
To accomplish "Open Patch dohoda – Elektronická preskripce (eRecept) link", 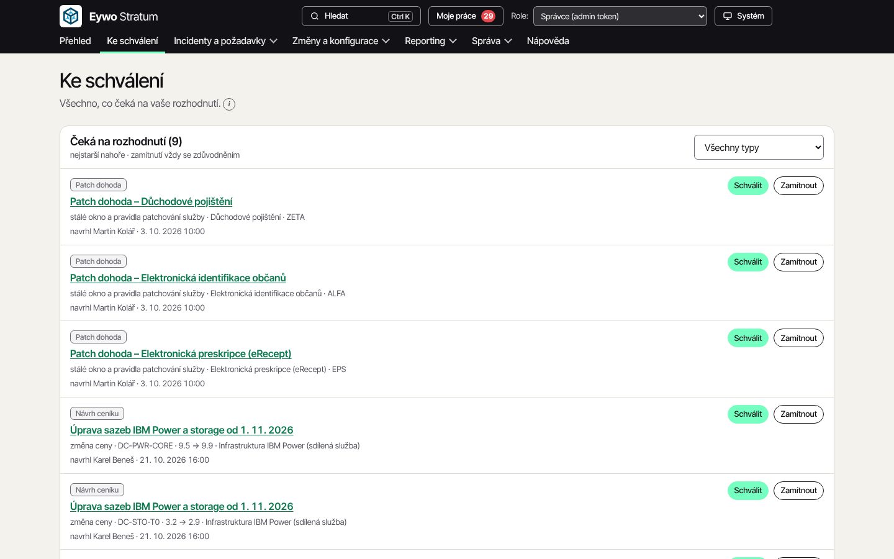I will pos(181,354).
